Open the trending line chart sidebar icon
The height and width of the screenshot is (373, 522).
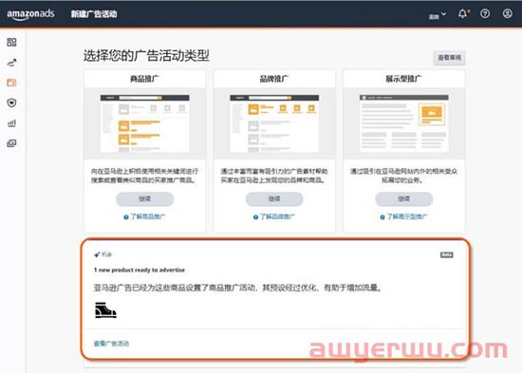coord(11,63)
